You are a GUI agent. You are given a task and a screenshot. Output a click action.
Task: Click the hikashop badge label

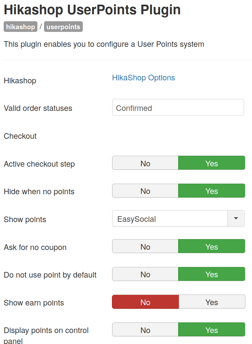tap(21, 27)
